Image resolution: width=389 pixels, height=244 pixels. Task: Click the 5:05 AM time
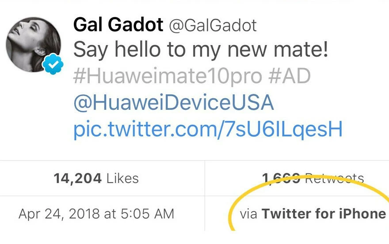[x=147, y=214]
